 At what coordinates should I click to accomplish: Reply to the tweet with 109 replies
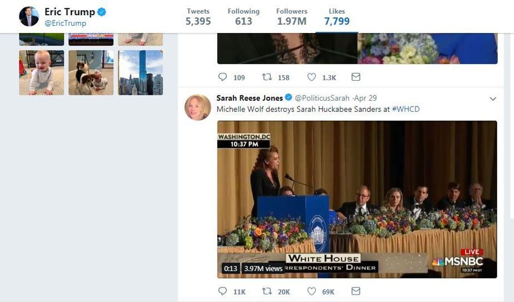[222, 77]
